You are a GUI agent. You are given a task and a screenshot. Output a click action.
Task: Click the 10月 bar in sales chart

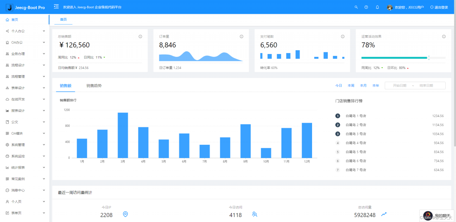click(x=266, y=153)
